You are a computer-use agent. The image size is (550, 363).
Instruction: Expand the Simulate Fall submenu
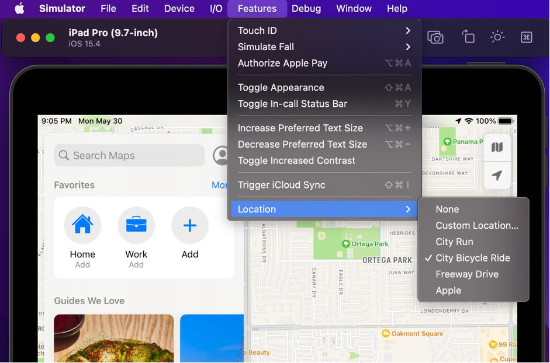point(324,47)
